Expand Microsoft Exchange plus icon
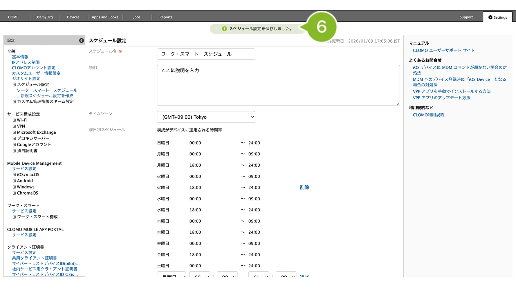516x290 pixels. pyautogui.click(x=14, y=133)
